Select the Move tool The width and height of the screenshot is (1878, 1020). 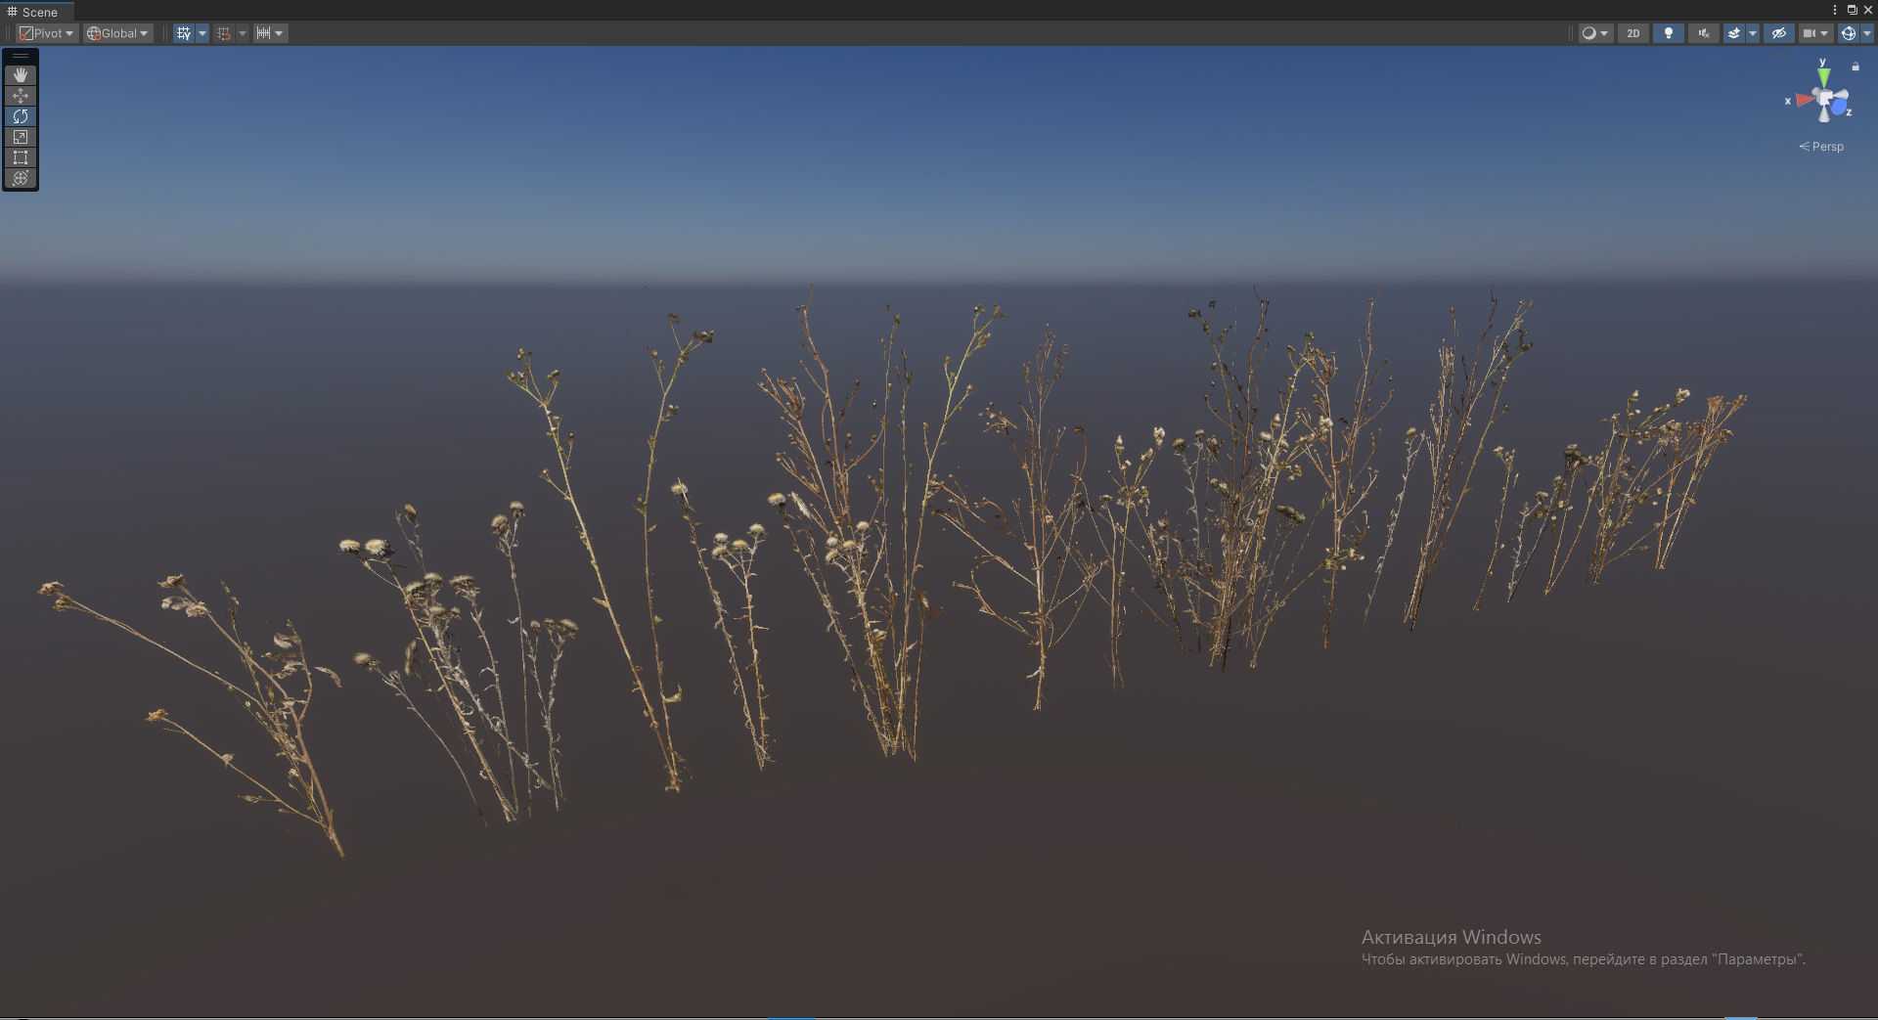(x=21, y=96)
